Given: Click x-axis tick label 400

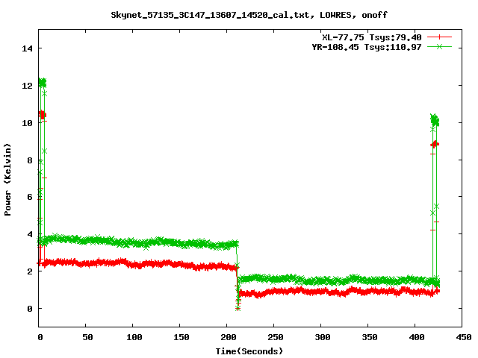Looking at the screenshot, I should coord(417,337).
